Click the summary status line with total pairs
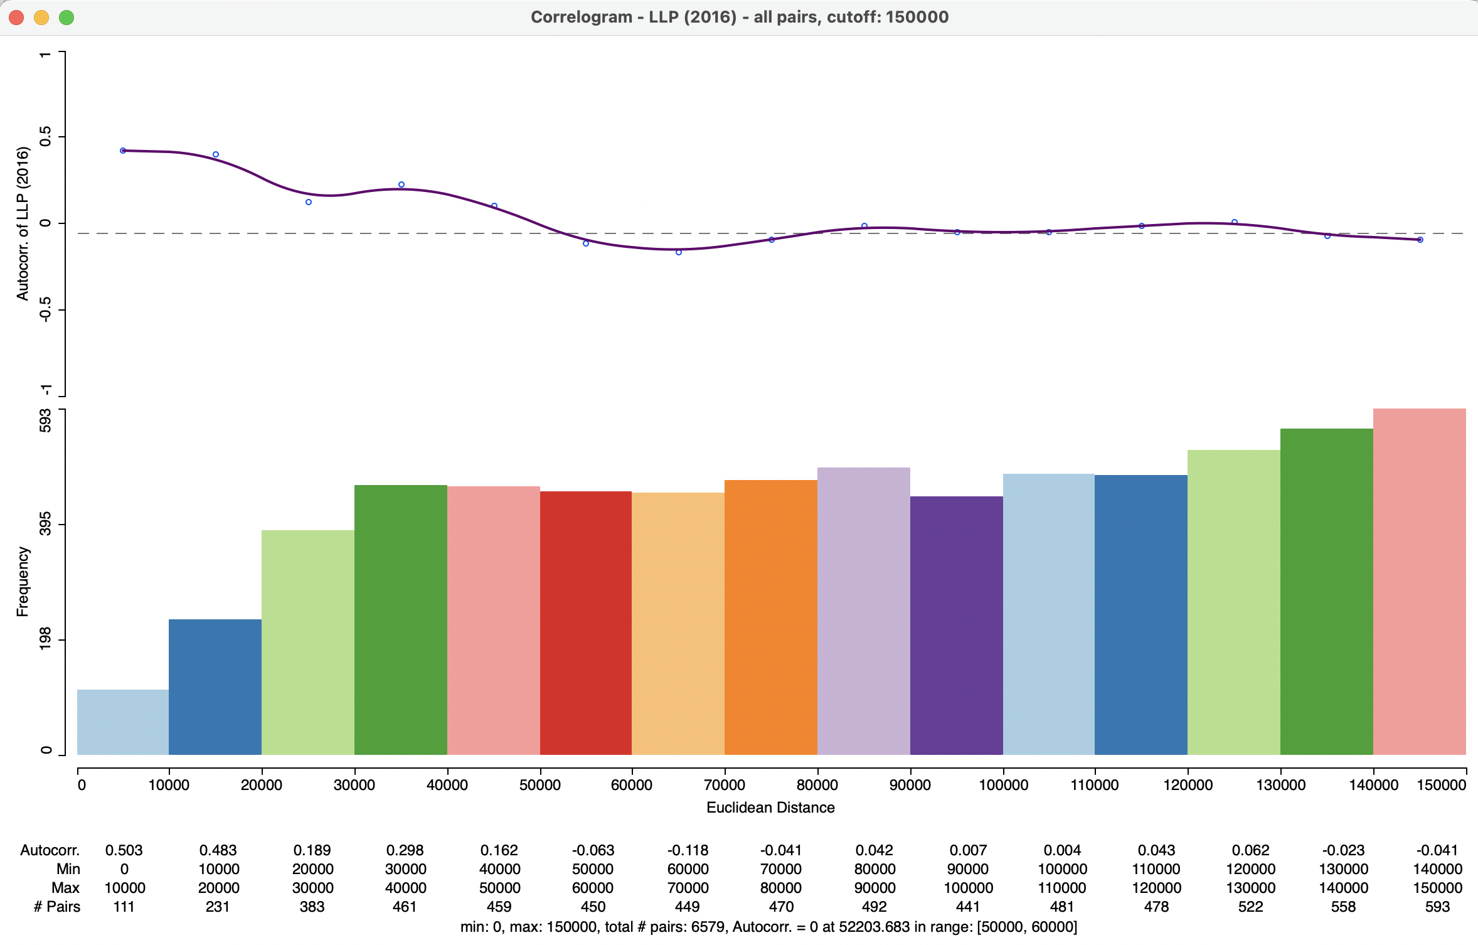The width and height of the screenshot is (1478, 945). pos(768,927)
